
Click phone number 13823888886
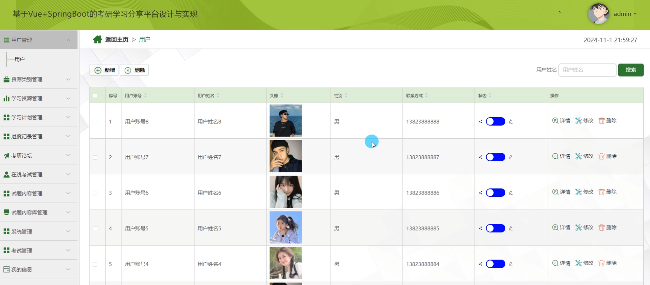point(423,193)
